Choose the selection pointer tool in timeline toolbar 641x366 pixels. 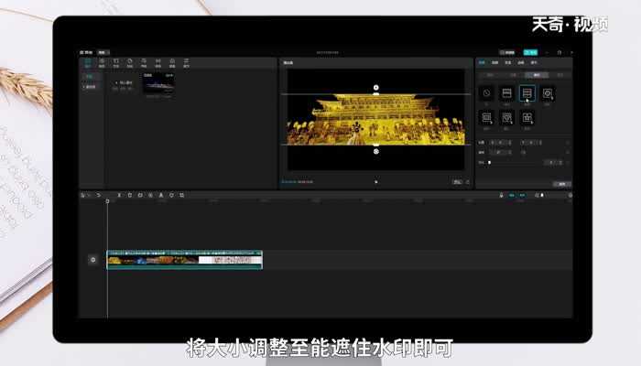click(83, 195)
